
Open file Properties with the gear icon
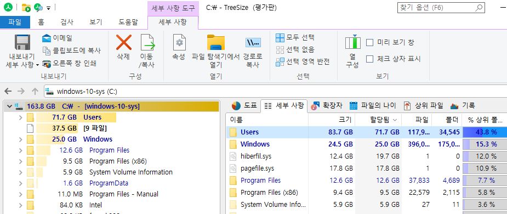(179, 42)
